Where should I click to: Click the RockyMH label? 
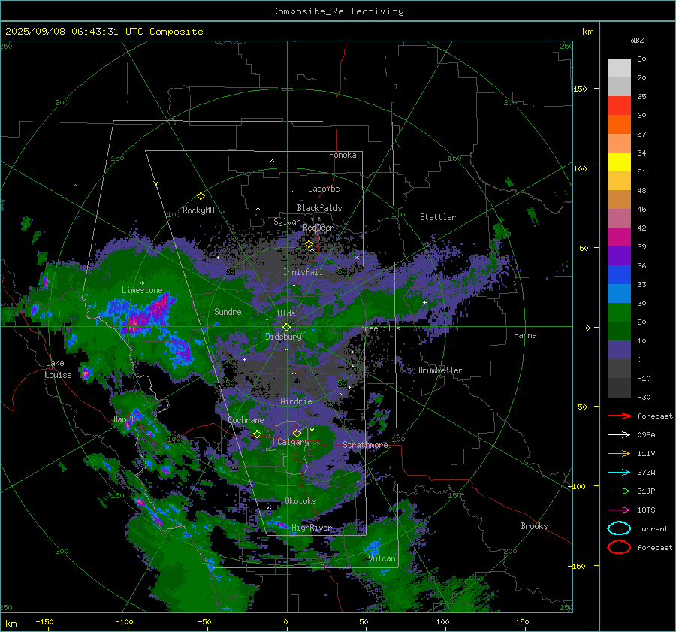(198, 210)
